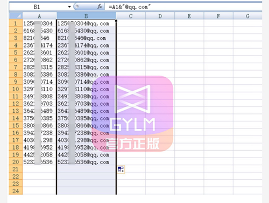Select column G header
The image size is (269, 203).
point(247,16)
